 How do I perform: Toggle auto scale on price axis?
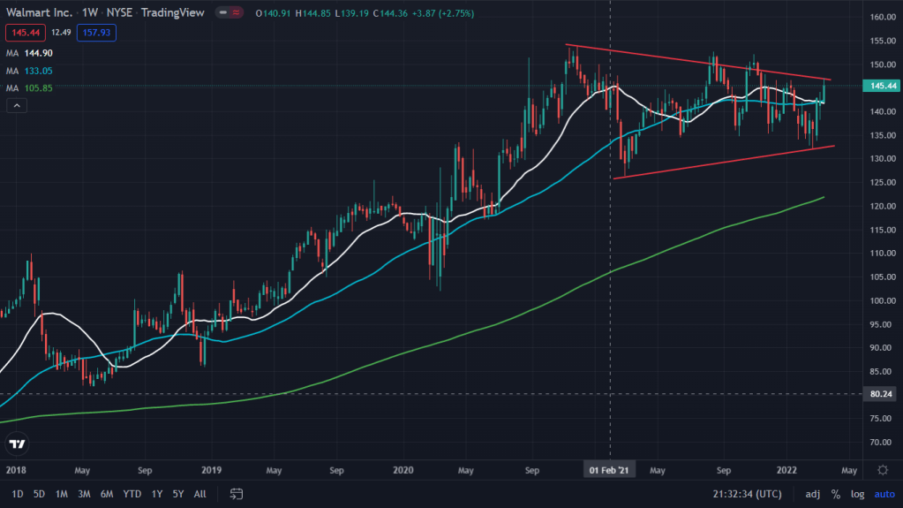(884, 493)
